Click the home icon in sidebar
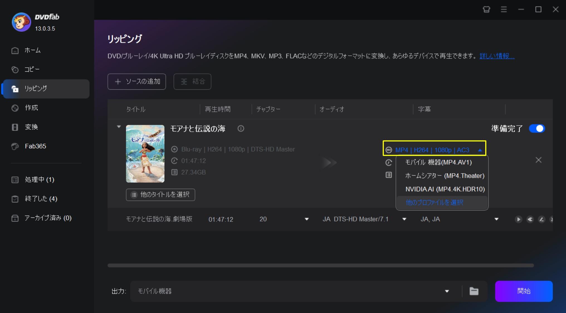 tap(15, 50)
